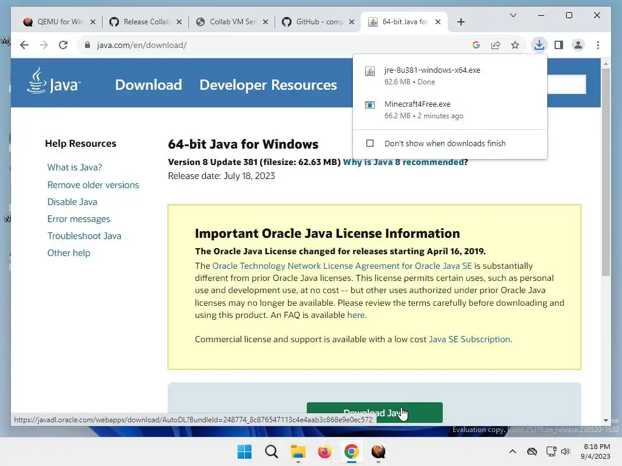The width and height of the screenshot is (622, 466).
Task: Click the Chrome taskbar icon
Action: point(352,451)
